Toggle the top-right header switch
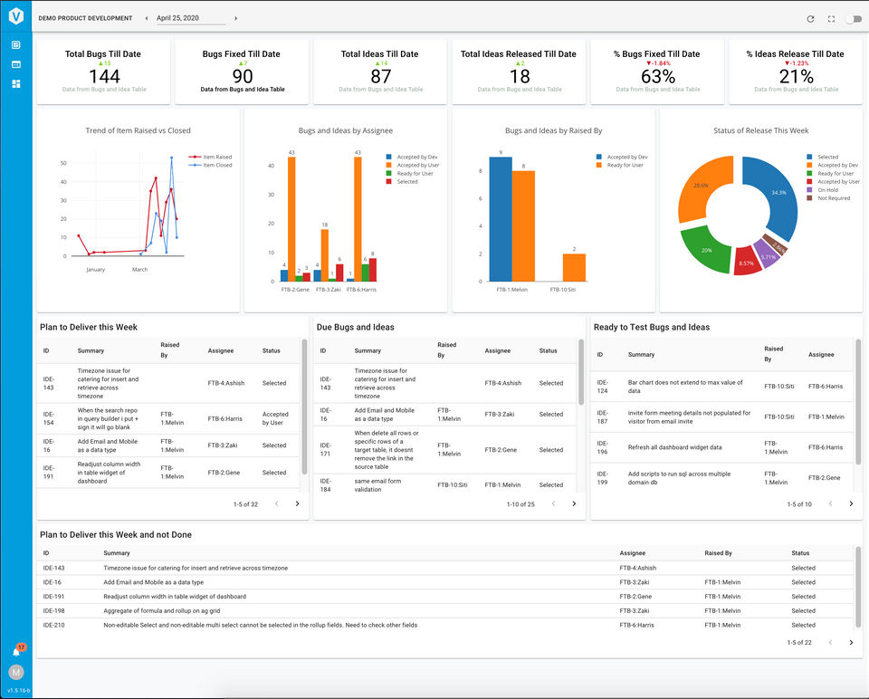The image size is (869, 699). [x=854, y=19]
